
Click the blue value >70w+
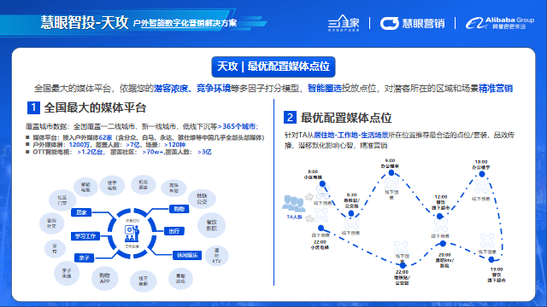152,152
